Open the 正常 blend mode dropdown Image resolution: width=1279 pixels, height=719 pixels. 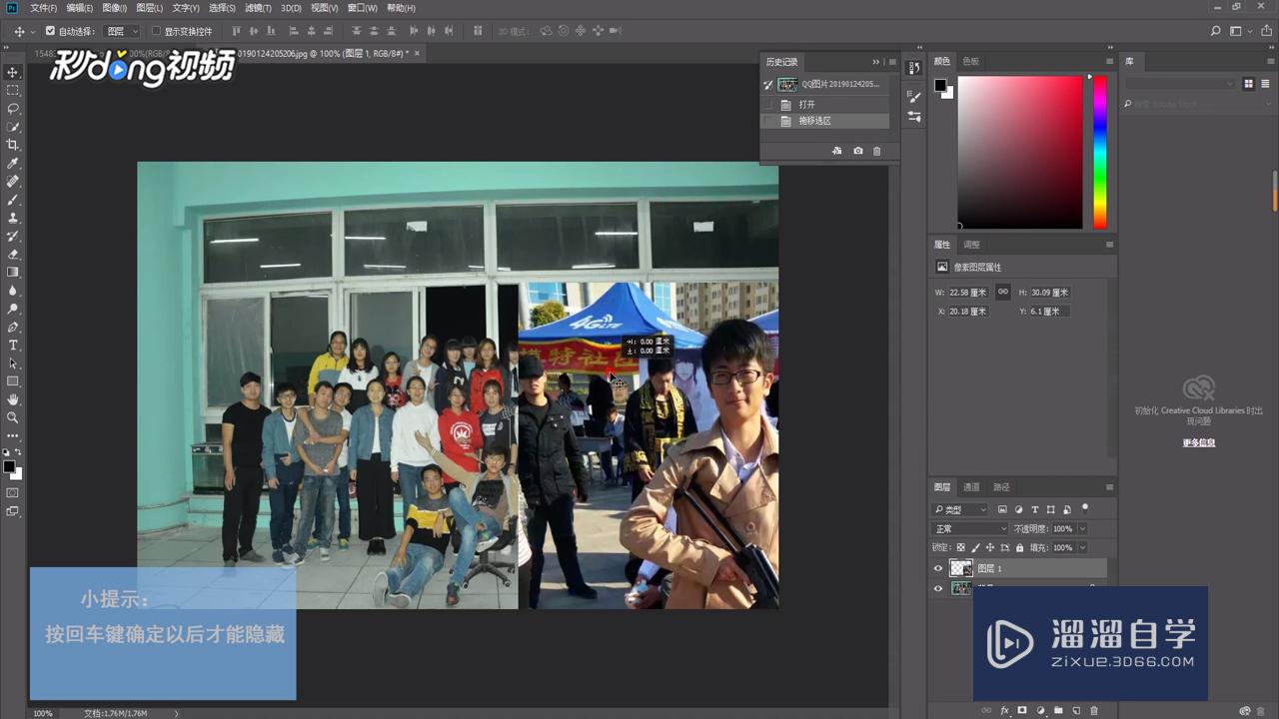click(970, 528)
